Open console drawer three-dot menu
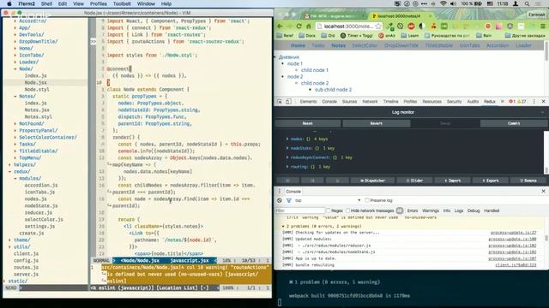The width and height of the screenshot is (549, 308). coord(280,191)
